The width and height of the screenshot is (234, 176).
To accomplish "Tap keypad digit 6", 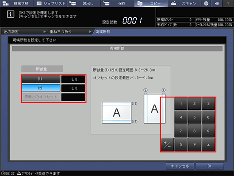I will [208, 117].
